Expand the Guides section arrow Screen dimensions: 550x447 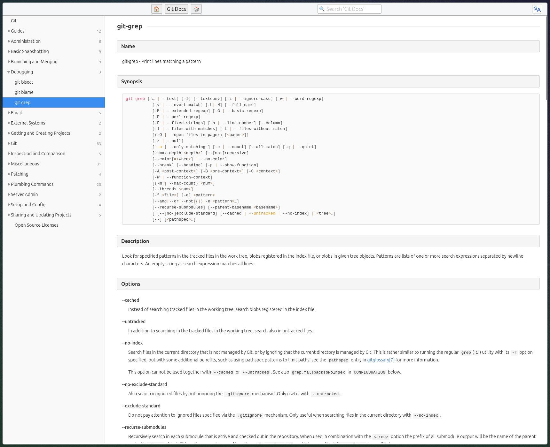(9, 31)
